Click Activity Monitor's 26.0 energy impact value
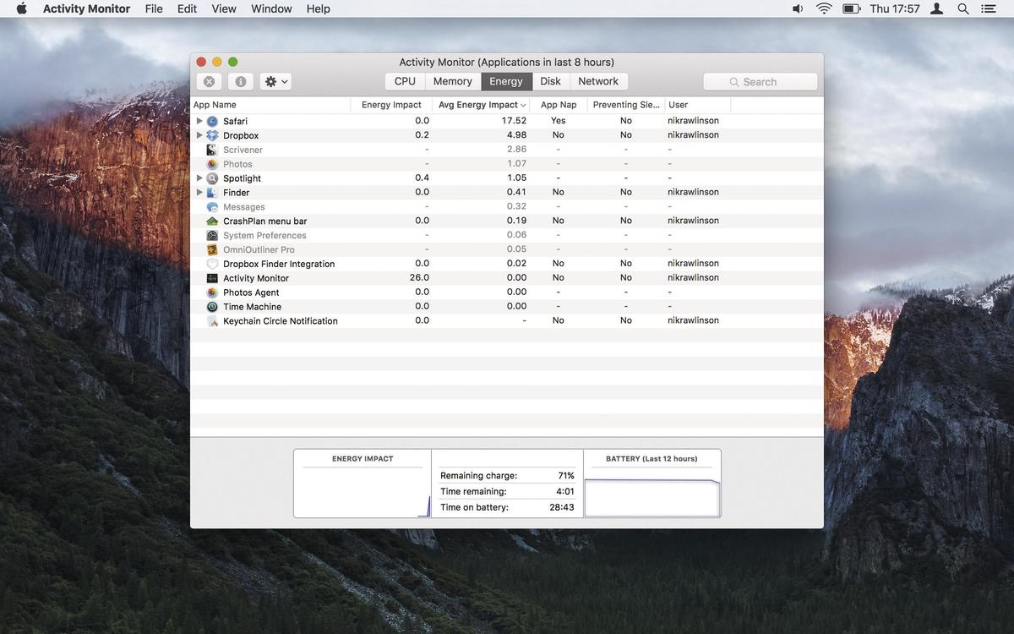The image size is (1014, 634). (x=419, y=277)
